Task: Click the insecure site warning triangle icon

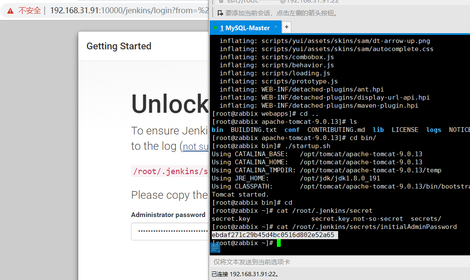Action: pos(11,11)
